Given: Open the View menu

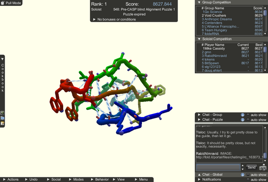Looking at the screenshot, I should coord(119,179).
